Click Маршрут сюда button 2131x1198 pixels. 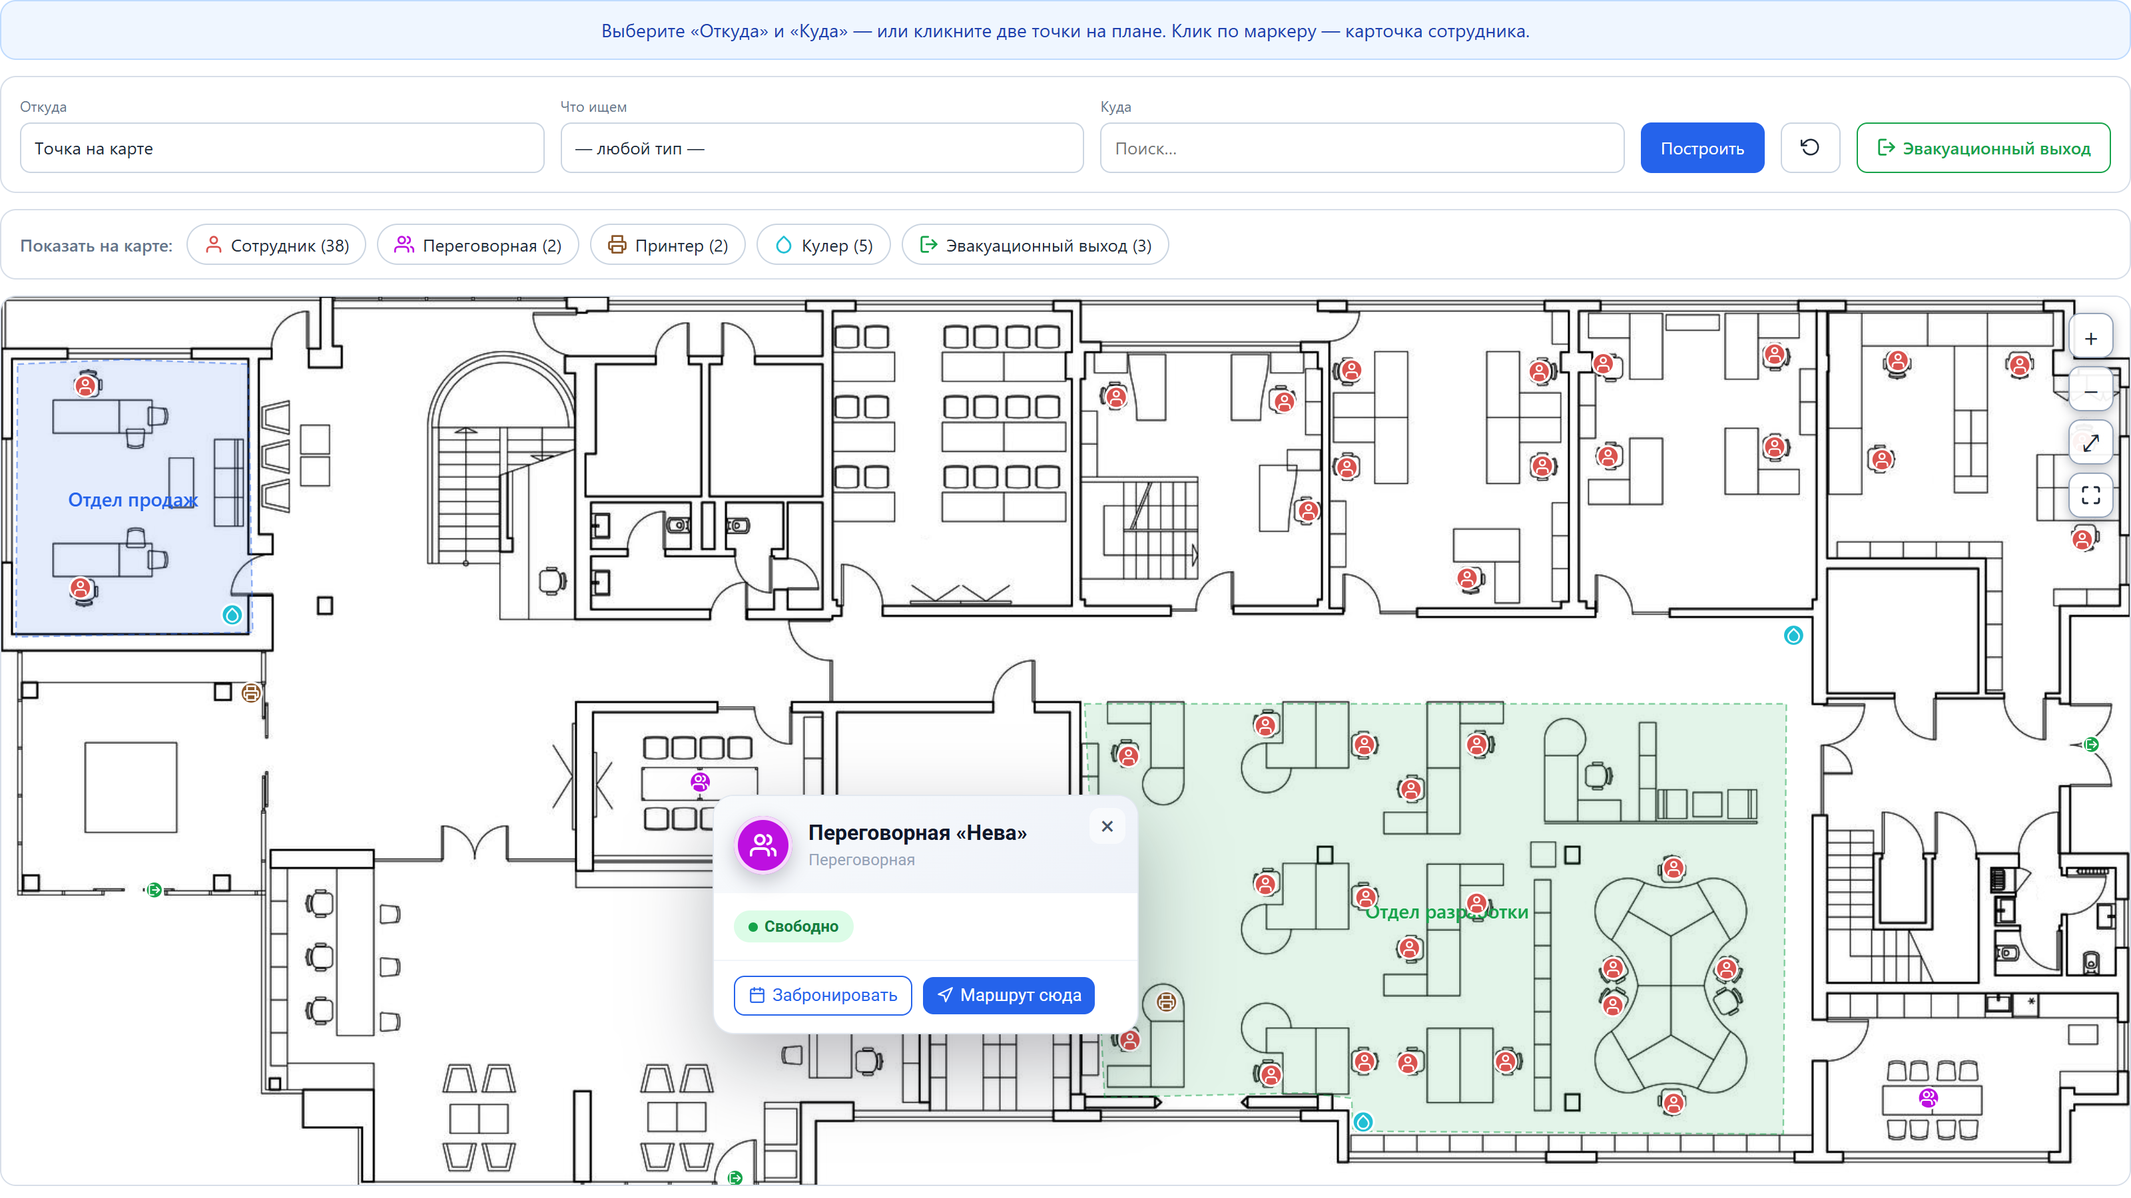pos(1010,996)
